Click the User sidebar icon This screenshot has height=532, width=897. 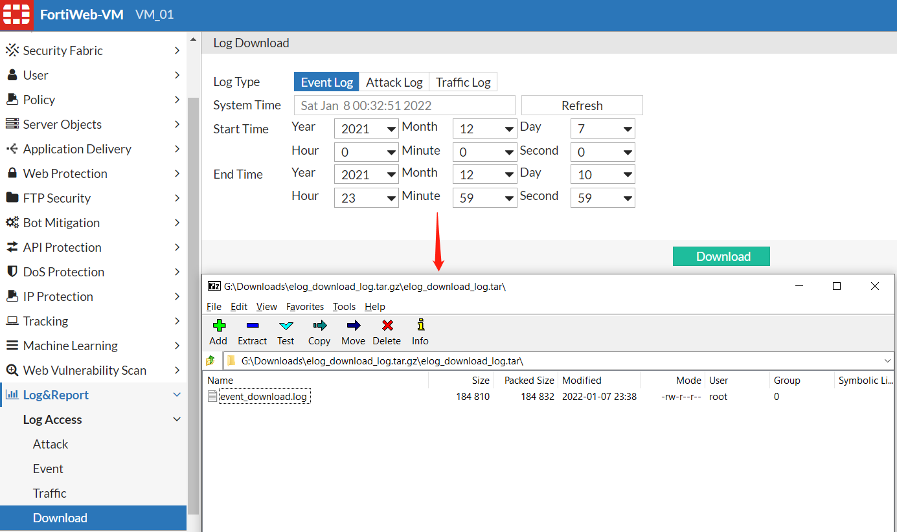12,75
